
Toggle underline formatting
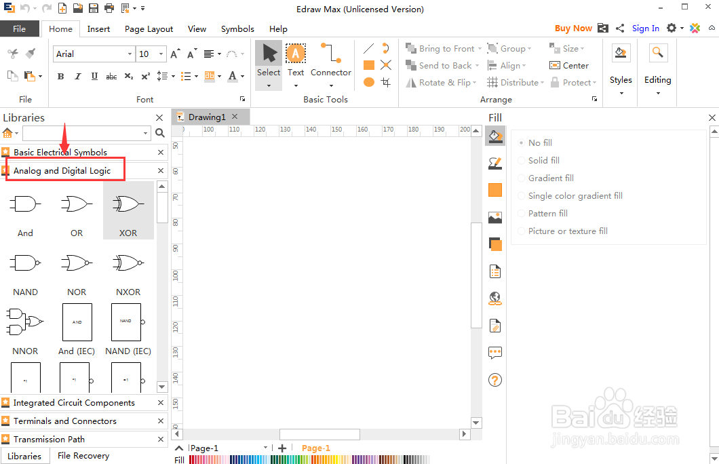coord(94,76)
